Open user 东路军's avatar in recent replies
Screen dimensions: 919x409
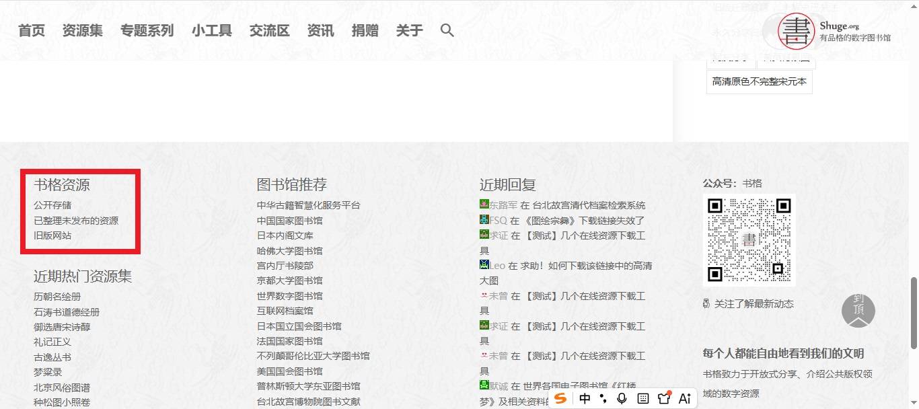pos(484,204)
